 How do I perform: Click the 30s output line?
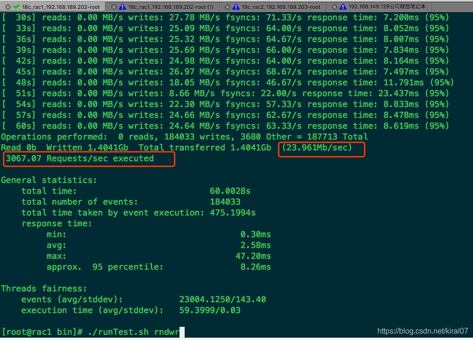click(x=225, y=17)
